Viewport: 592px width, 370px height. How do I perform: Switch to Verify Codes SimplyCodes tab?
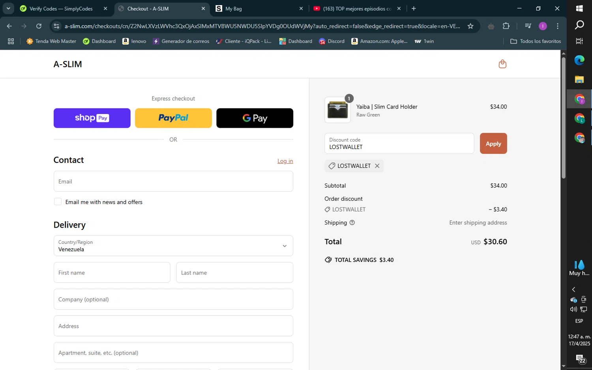(x=61, y=8)
